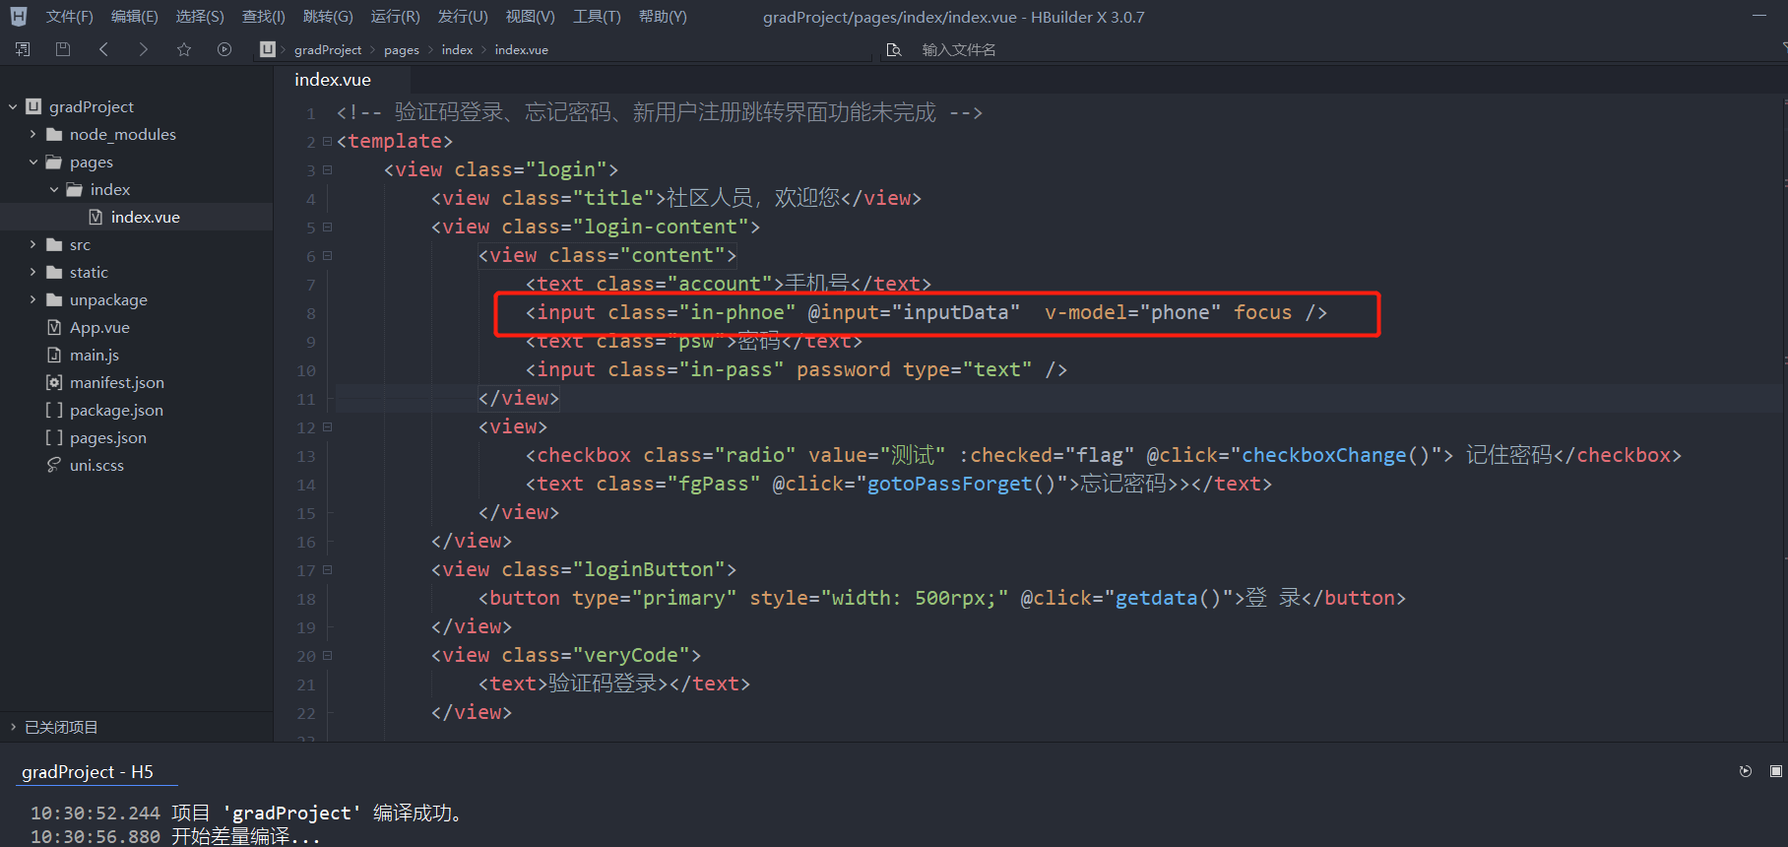This screenshot has height=847, width=1788.
Task: Click index in the breadcrumb path
Action: tap(457, 49)
